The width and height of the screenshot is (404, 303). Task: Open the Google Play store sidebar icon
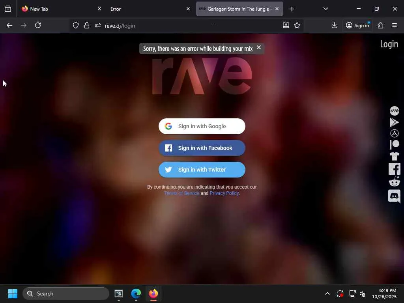pos(394,122)
